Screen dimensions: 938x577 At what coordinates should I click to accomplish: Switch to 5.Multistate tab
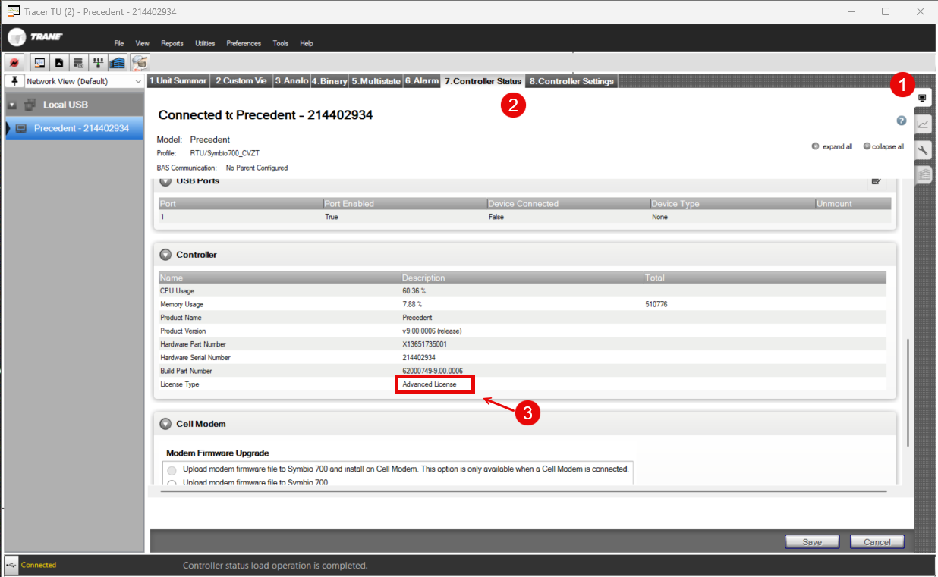tap(376, 81)
